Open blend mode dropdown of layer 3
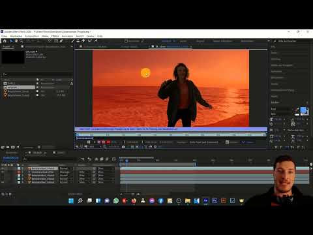Screen dimensions: 313x235 (x=66, y=176)
